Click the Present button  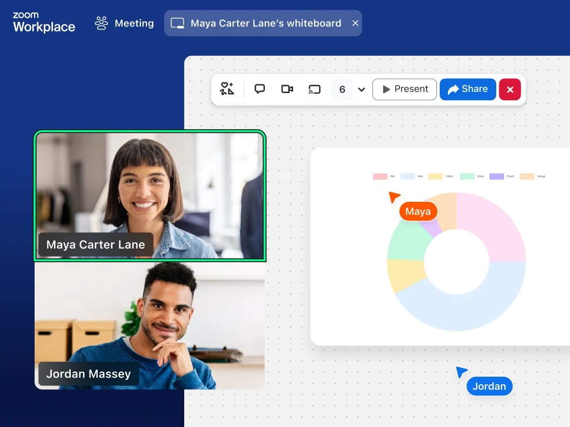point(405,89)
